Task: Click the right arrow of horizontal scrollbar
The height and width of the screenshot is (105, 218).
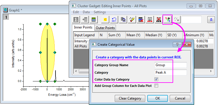Action: coord(211,71)
